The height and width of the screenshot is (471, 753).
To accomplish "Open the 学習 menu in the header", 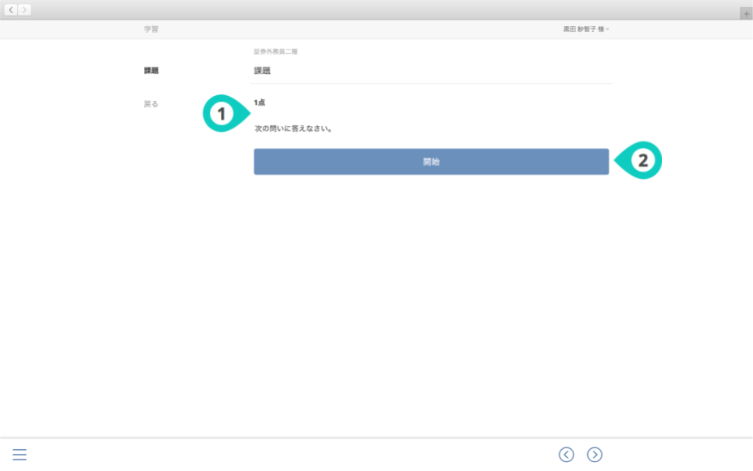I will (151, 29).
